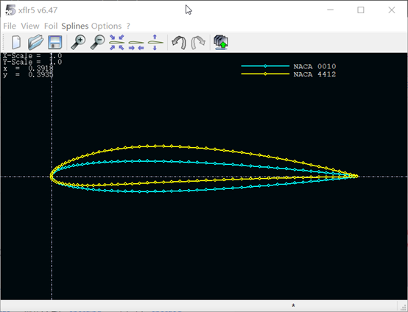The image size is (408, 312).
Task: Click the cyan NACA 0010 legend line
Action: pos(265,66)
